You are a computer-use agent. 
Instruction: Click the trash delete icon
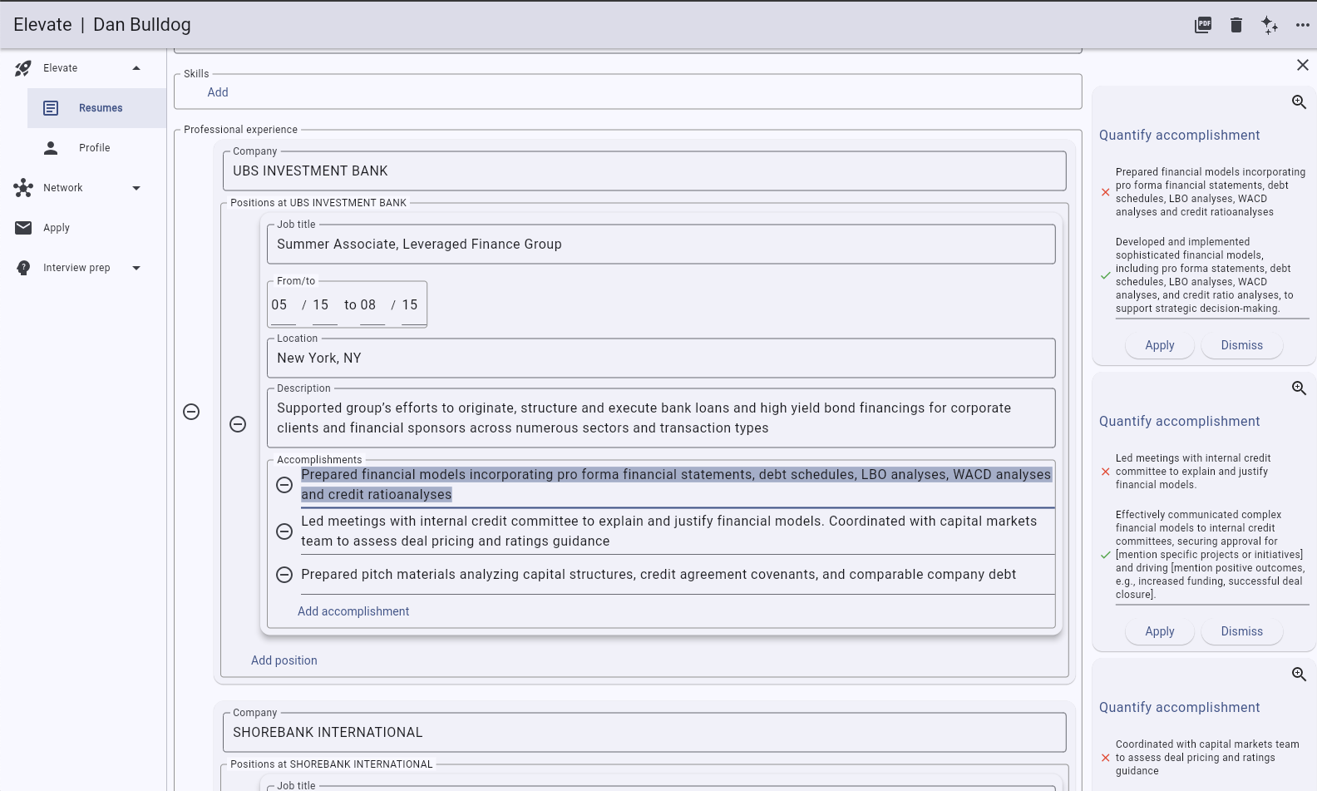pyautogui.click(x=1236, y=25)
